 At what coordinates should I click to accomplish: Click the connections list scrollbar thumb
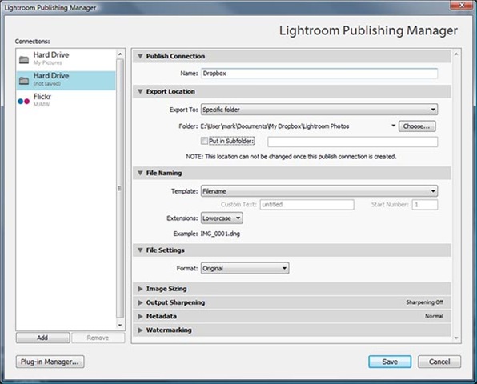(x=120, y=189)
